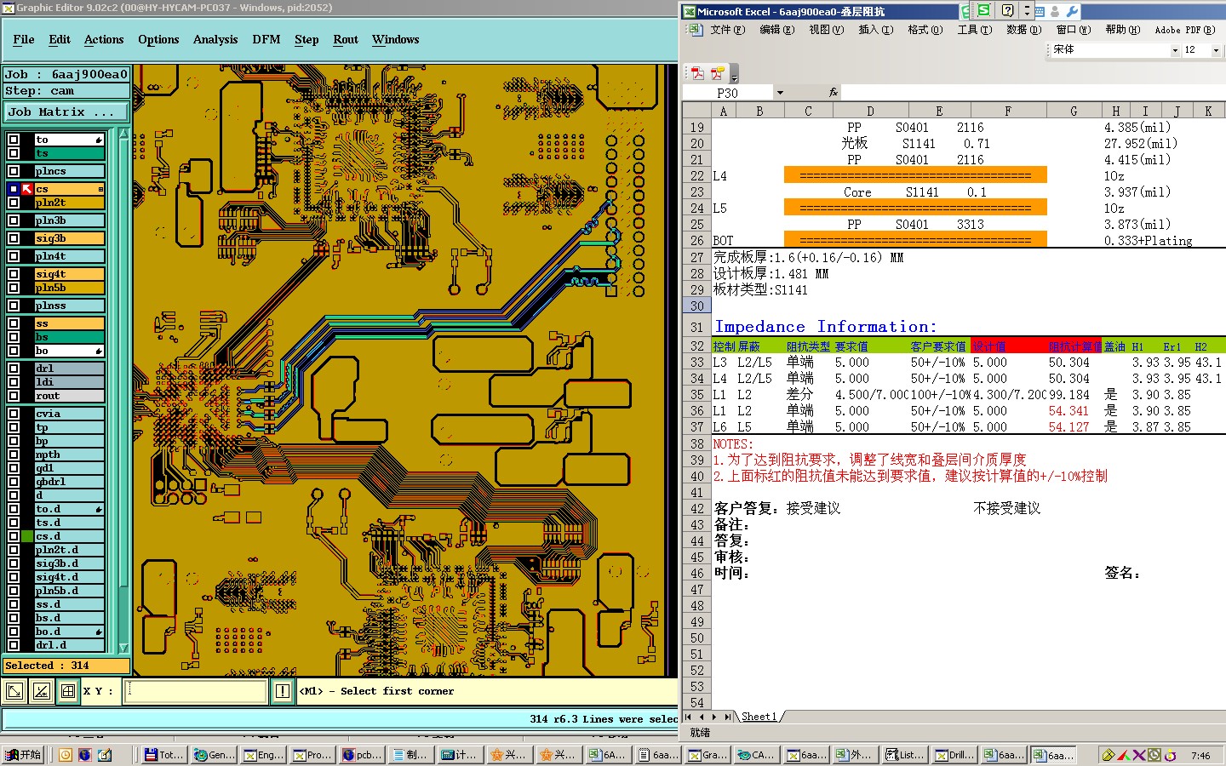Click row 30 header in Excel

(x=697, y=306)
